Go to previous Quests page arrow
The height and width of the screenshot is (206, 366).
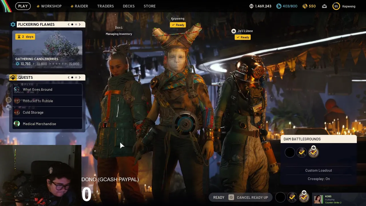tap(69, 78)
